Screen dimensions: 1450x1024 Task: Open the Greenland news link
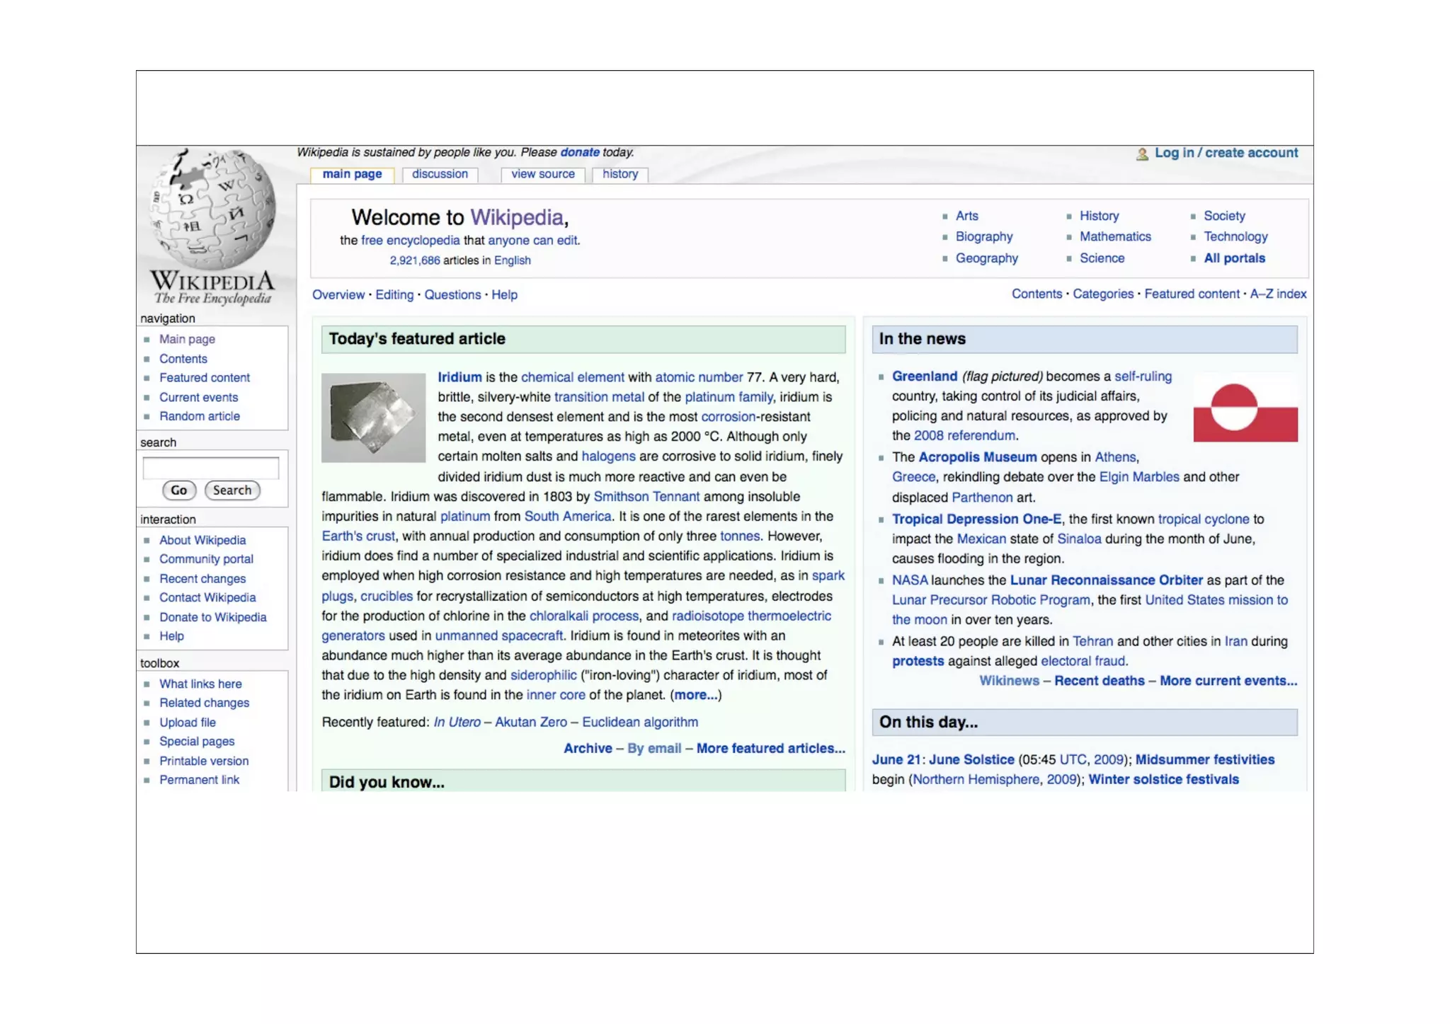925,376
